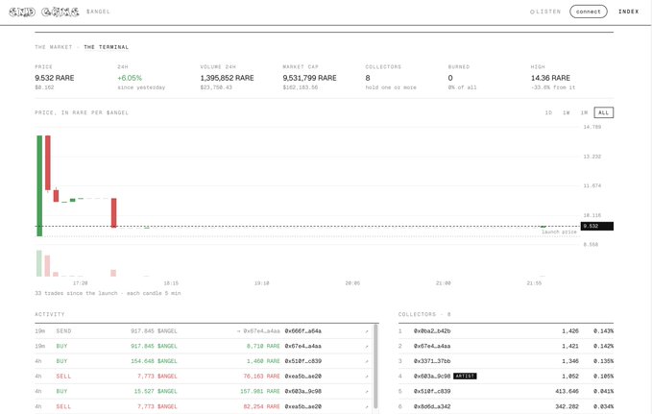Open external link for BUY 157.981 RARE row
This screenshot has width=652, height=414.
click(x=367, y=392)
